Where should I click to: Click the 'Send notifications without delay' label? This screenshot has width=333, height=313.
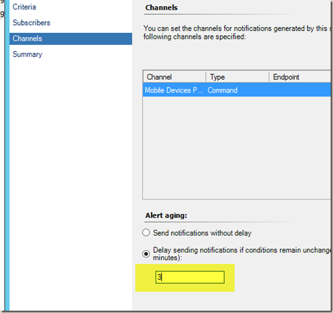202,233
